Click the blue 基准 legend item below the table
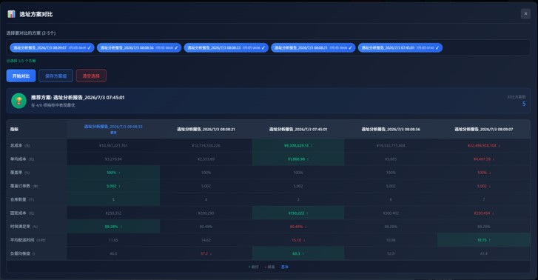538x280 pixels. click(285, 267)
